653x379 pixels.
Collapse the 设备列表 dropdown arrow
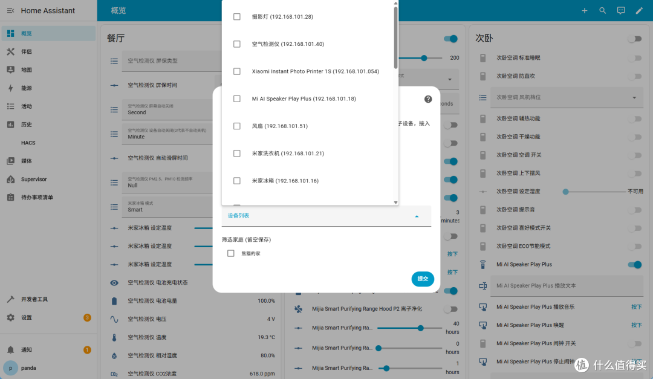click(417, 216)
